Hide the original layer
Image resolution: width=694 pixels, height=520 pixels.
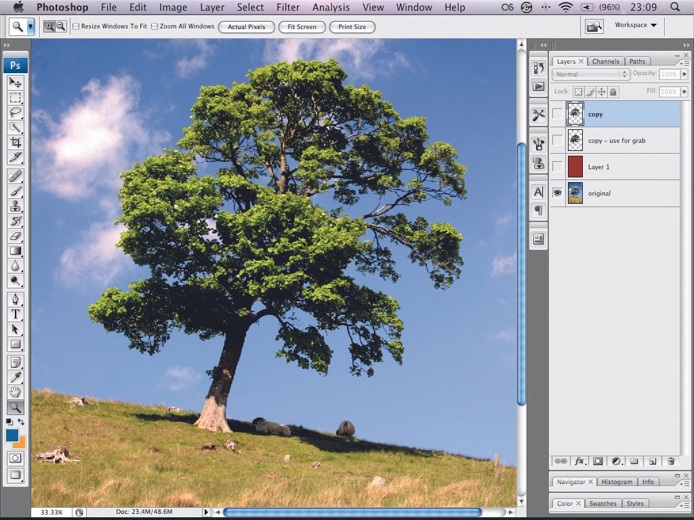[x=557, y=193]
